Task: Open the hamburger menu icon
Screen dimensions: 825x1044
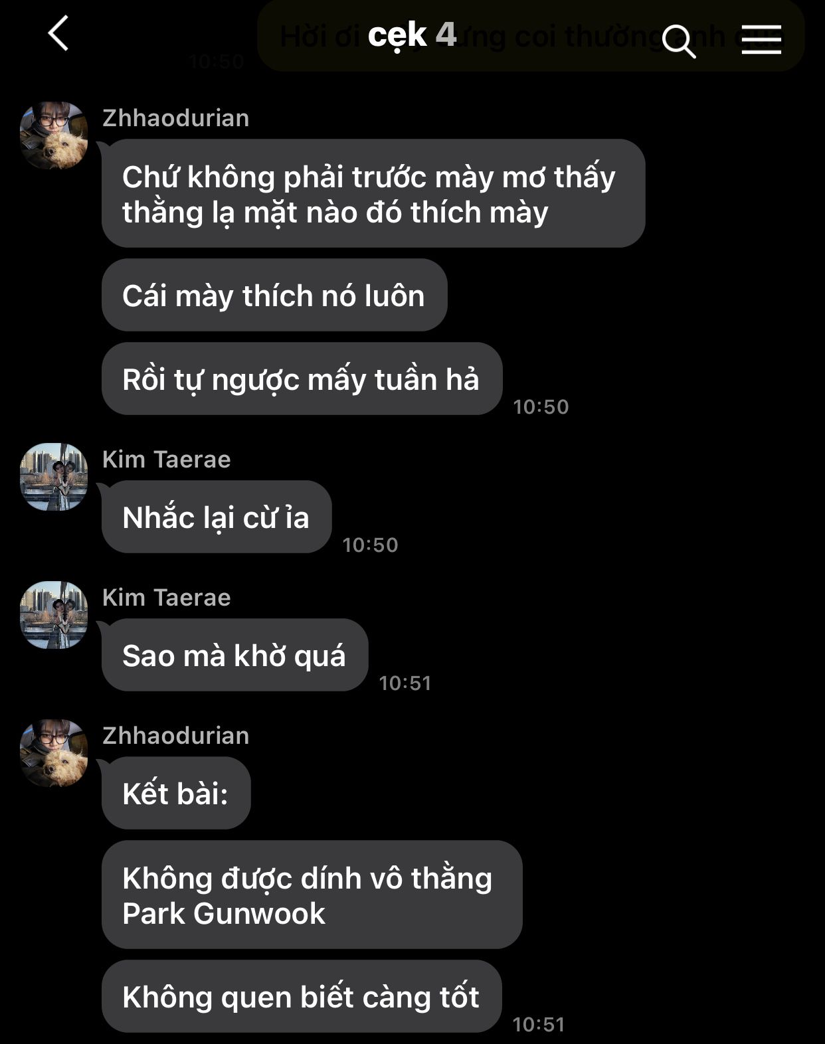Action: click(761, 39)
